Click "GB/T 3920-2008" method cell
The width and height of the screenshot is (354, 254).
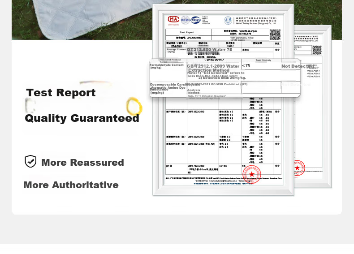coord(196,137)
